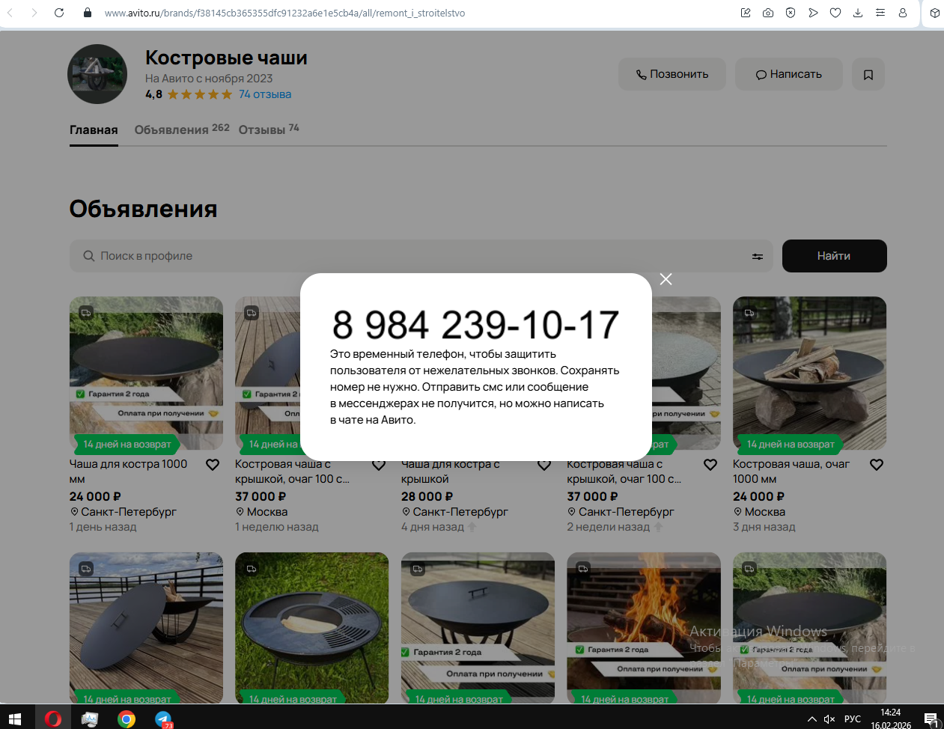Open the ad blocker shield icon
Viewport: 944px width, 729px height.
[791, 13]
